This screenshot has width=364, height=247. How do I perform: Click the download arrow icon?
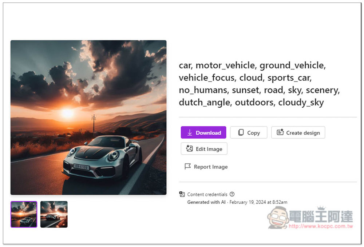[190, 133]
